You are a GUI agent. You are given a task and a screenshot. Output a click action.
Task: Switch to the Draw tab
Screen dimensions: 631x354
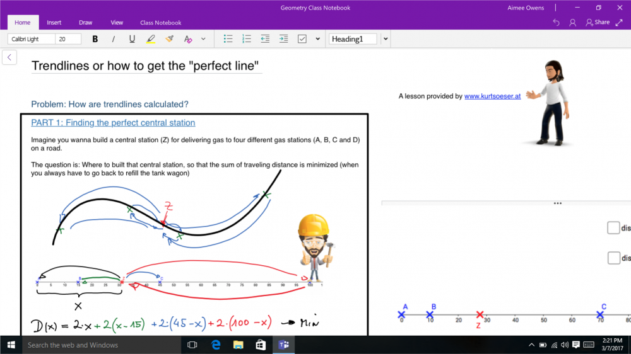pyautogui.click(x=86, y=23)
